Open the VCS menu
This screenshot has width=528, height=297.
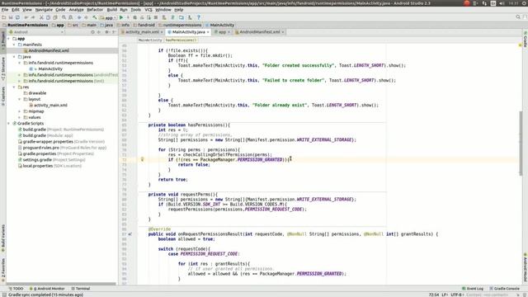tap(148, 10)
